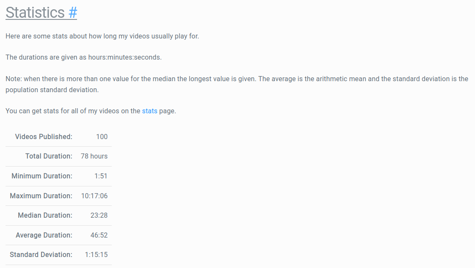Click the note paragraph about median
Screen dimensions: 475x268
tap(237, 85)
